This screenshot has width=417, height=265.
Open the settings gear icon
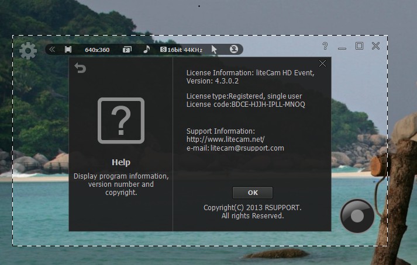(28, 50)
